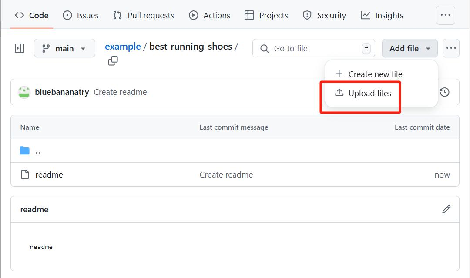Go to the Actions tab
The image size is (470, 278).
coord(209,15)
